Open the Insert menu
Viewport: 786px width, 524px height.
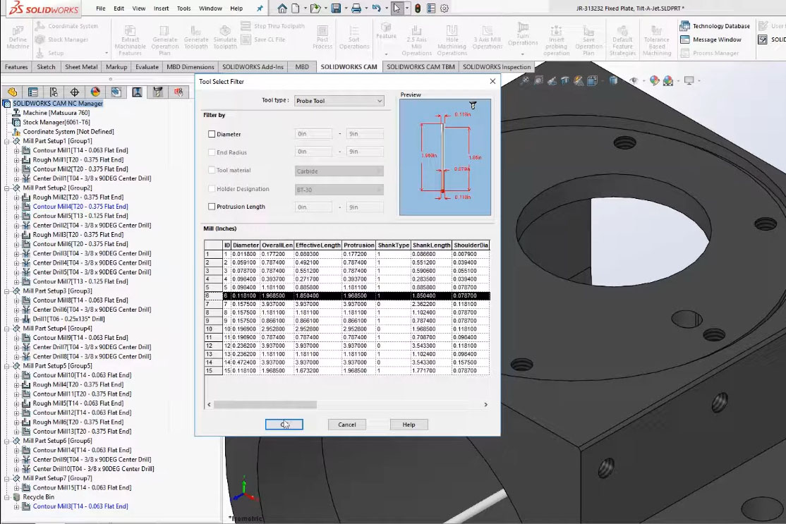[161, 8]
